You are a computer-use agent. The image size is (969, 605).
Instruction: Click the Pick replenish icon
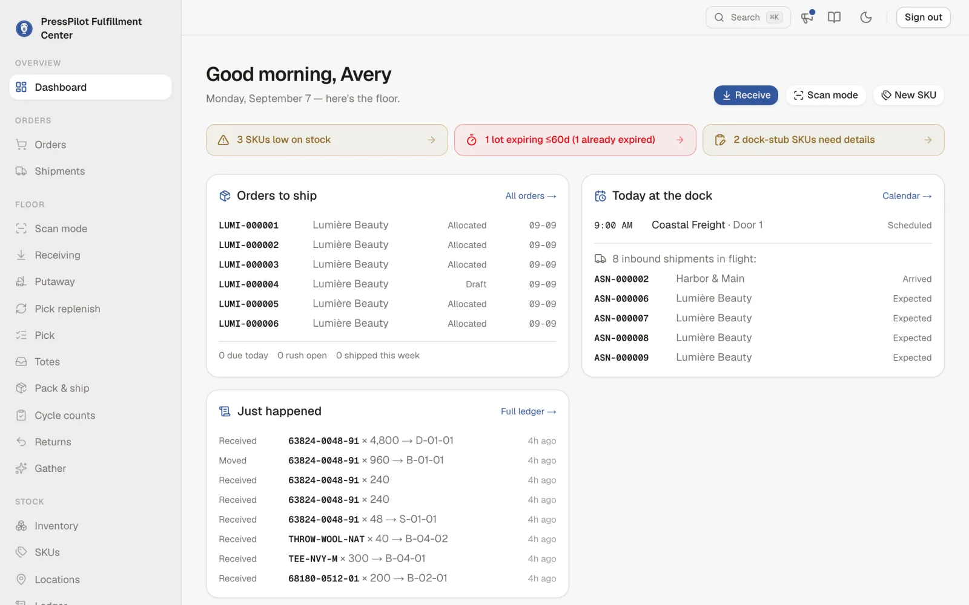pos(21,309)
